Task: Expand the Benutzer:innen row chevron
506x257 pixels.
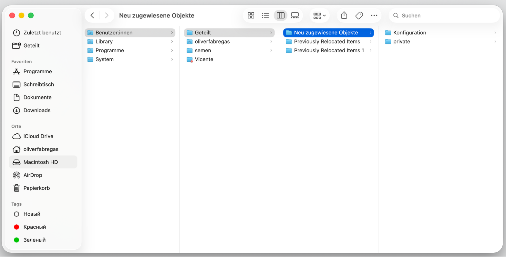Action: (172, 33)
